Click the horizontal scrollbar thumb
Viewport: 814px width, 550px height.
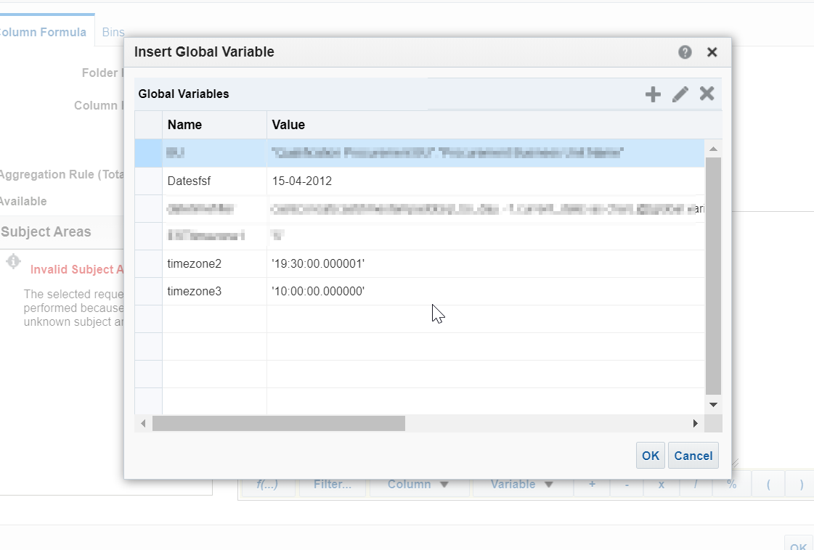[279, 424]
